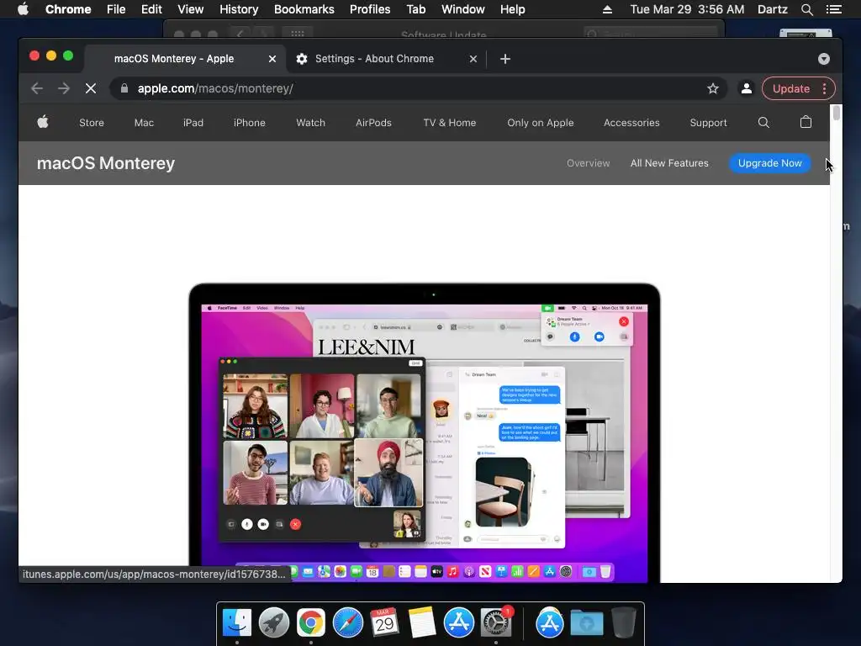Open Notes from the Dock
Image resolution: width=861 pixels, height=646 pixels.
click(x=422, y=622)
